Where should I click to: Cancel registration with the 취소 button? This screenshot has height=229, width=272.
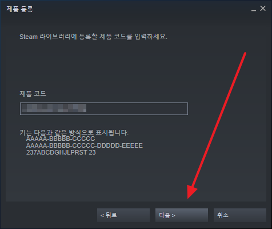tap(240, 215)
